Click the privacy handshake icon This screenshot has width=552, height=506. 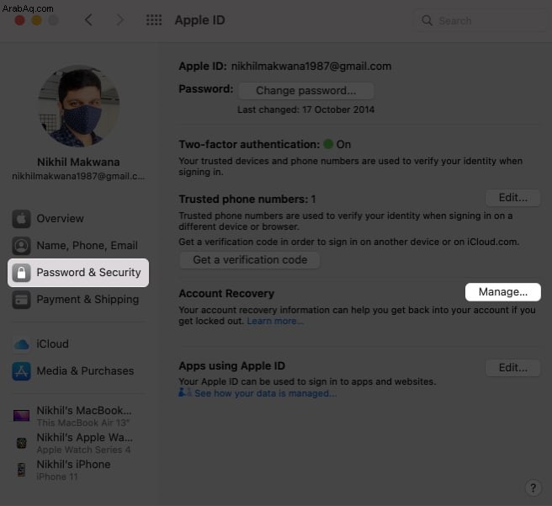[x=185, y=392]
